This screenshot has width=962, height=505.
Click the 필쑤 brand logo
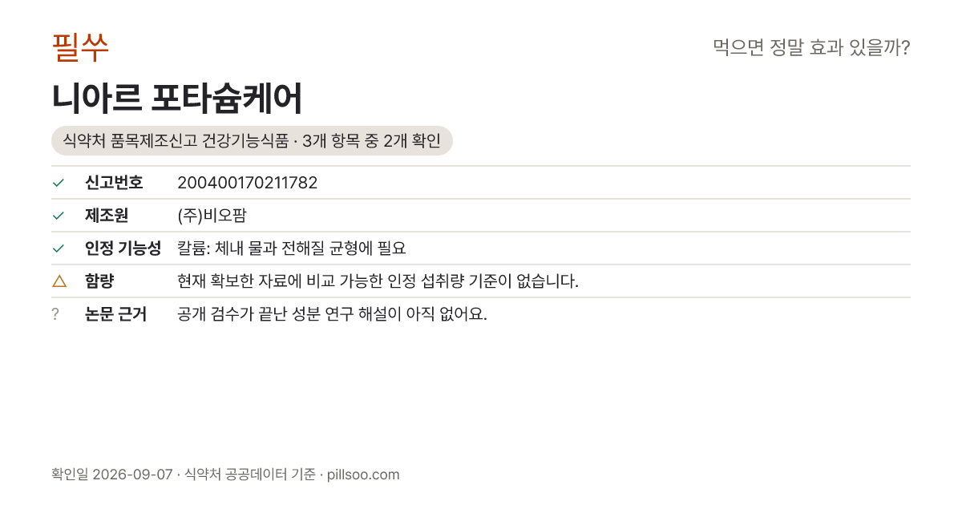pos(80,47)
